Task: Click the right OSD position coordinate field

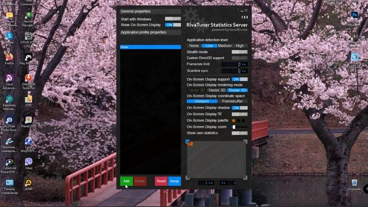Action: click(228, 183)
